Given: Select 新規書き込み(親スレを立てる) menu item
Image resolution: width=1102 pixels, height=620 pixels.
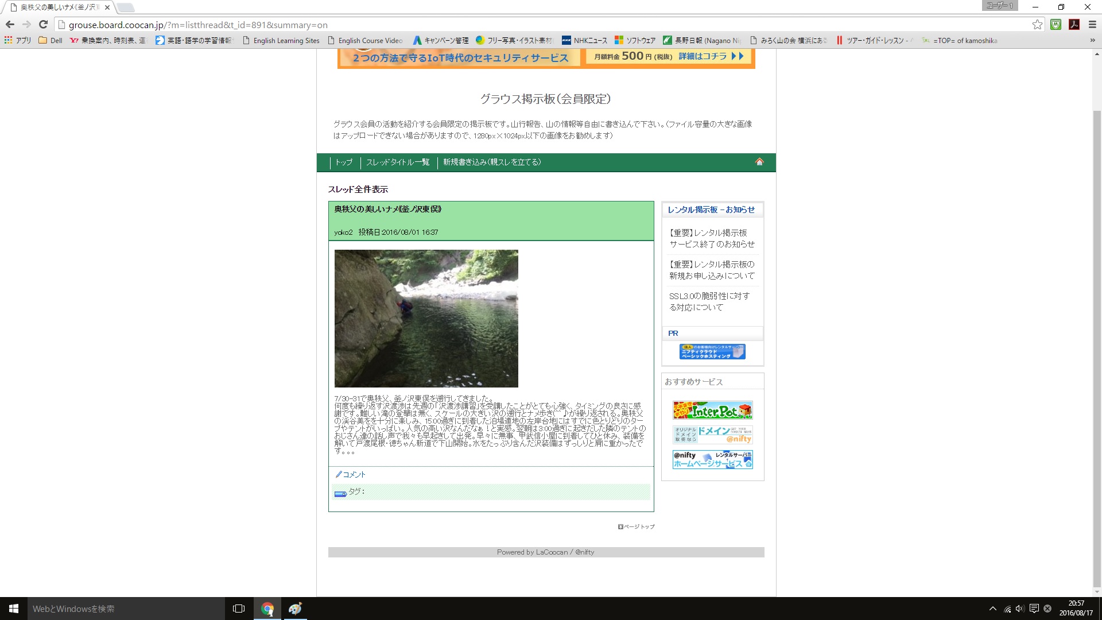Looking at the screenshot, I should (492, 162).
